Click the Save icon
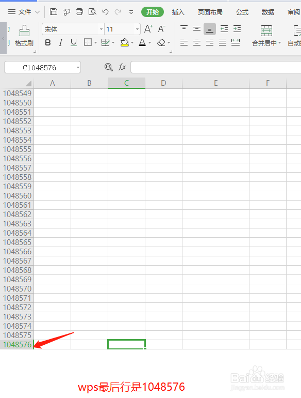301x398 pixels. pos(54,12)
